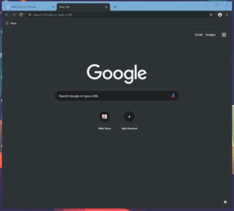234x211 pixels.
Task: Go forward using the forward arrow
Action: point(14,15)
